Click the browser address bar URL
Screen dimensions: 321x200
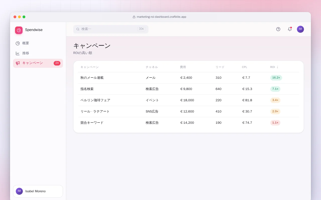tap(162, 17)
